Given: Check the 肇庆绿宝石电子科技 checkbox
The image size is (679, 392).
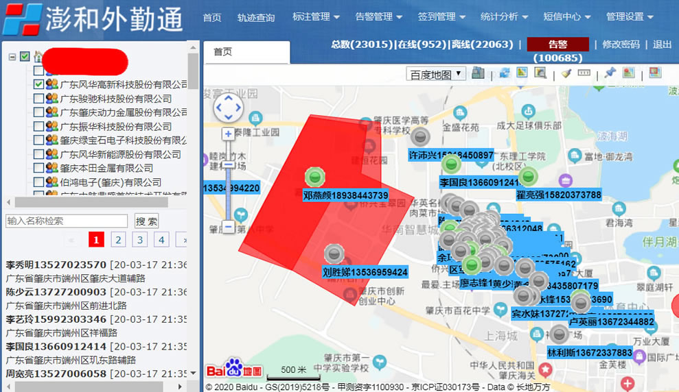Looking at the screenshot, I should coord(38,140).
